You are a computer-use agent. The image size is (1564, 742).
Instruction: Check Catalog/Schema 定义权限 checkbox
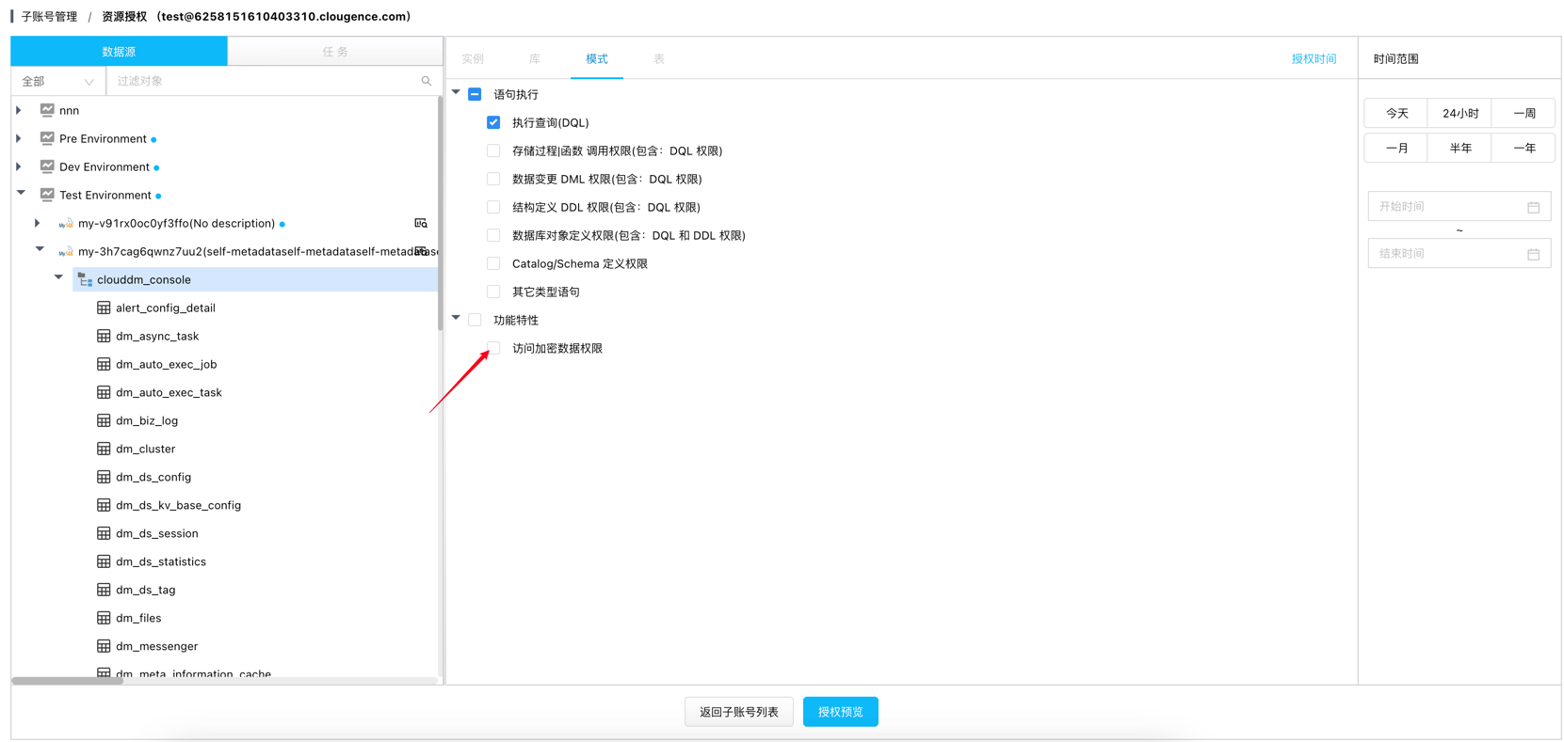pos(493,263)
